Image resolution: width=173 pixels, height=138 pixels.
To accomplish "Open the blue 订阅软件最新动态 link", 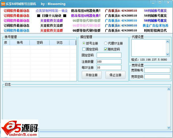I will [17, 30].
